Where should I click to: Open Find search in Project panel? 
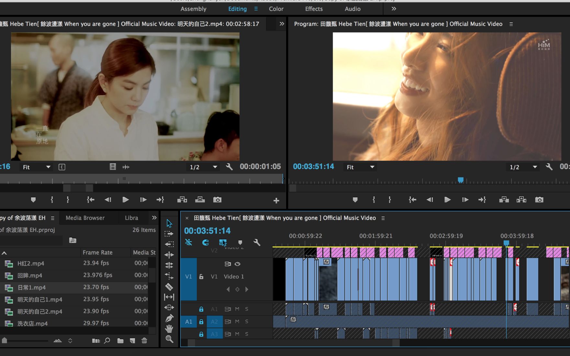coord(107,340)
